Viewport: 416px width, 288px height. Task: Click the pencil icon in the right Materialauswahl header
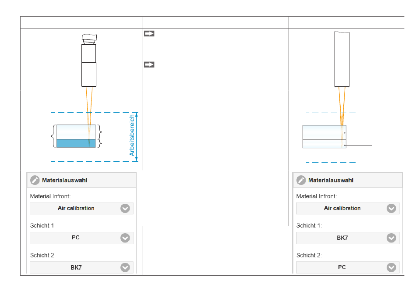(301, 180)
